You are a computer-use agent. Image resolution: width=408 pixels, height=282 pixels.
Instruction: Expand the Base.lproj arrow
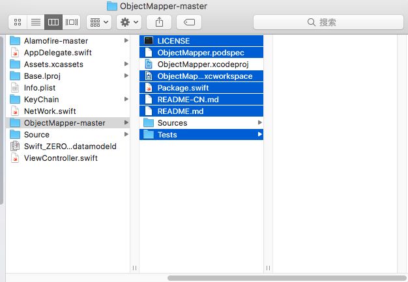(126, 76)
